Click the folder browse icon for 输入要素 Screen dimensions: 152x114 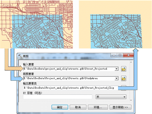point(124,69)
